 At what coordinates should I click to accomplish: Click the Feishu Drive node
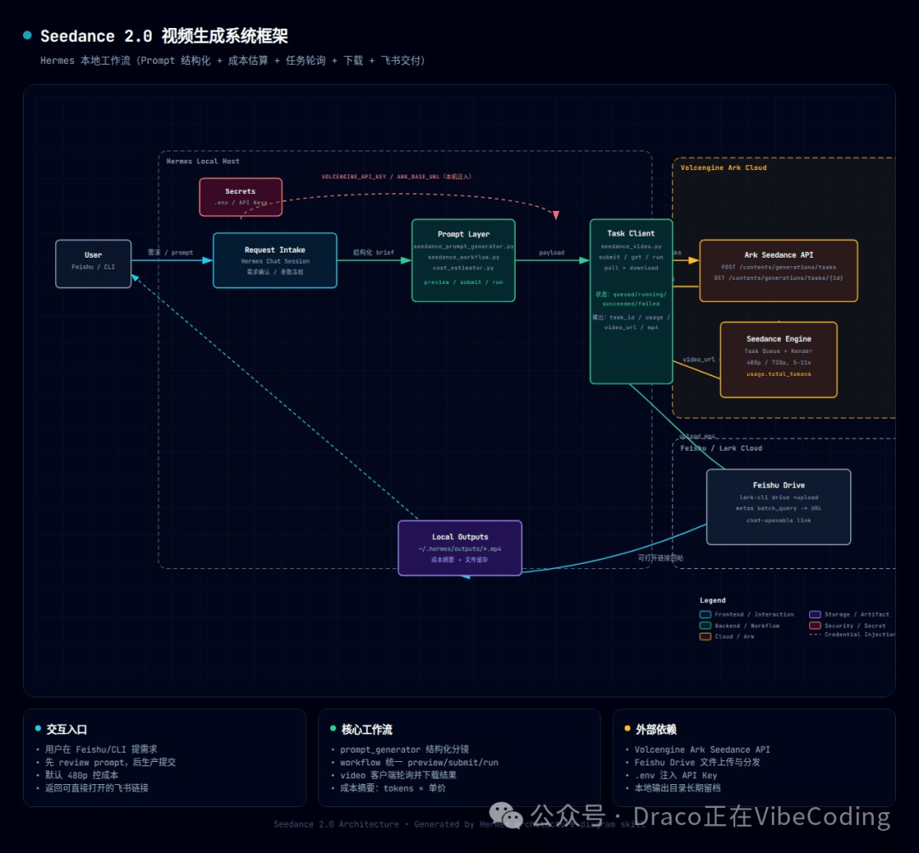tap(779, 506)
